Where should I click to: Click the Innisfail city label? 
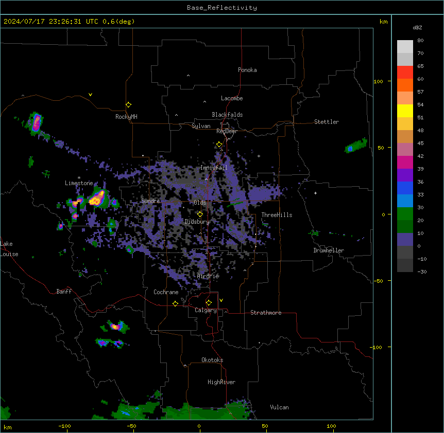pos(214,168)
